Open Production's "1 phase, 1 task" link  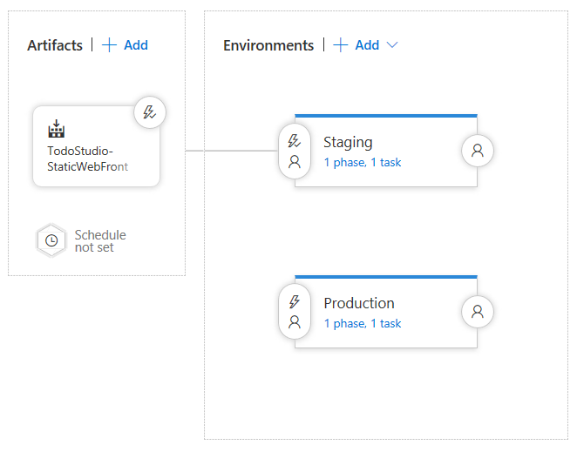click(x=363, y=323)
